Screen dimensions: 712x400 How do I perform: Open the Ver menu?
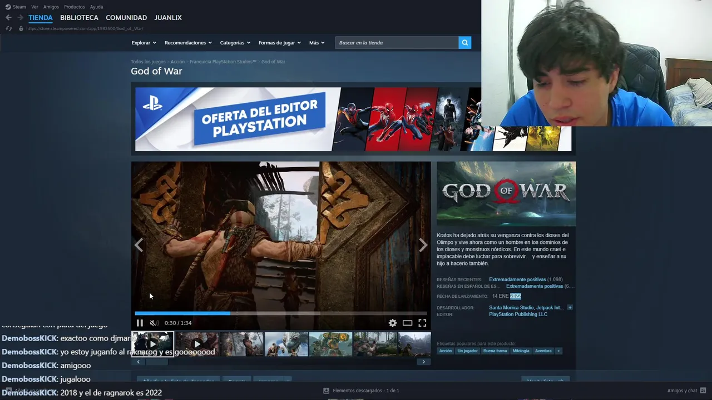pos(34,7)
